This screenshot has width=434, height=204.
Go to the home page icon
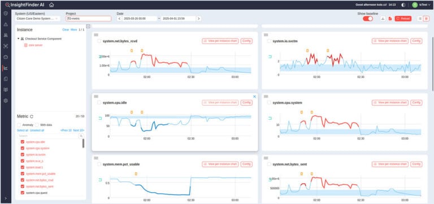tap(51, 5)
